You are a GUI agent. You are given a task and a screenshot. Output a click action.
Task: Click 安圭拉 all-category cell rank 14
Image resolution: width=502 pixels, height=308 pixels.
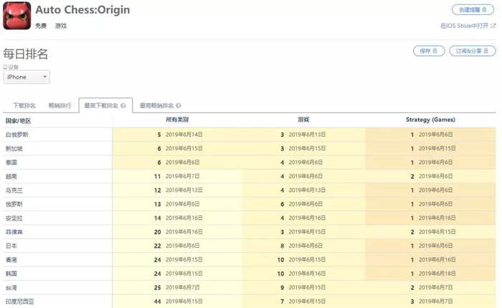pyautogui.click(x=177, y=218)
